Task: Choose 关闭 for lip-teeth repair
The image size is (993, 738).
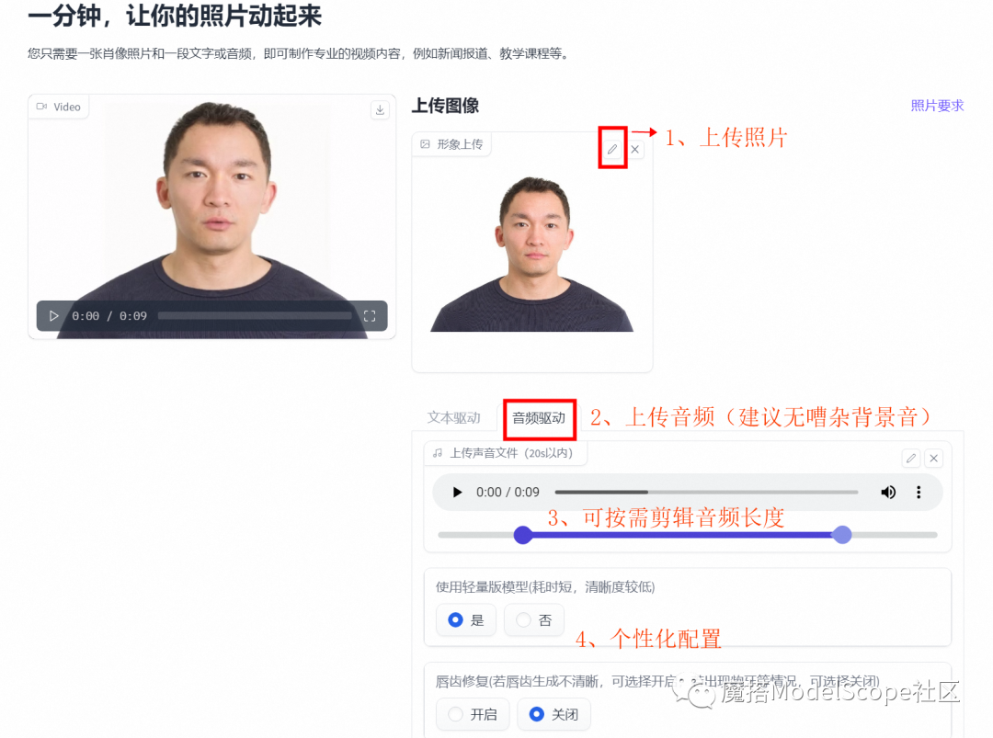Action: pos(554,715)
